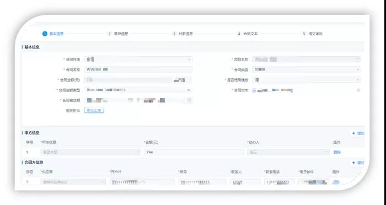Click the upload button beside 相关附件

pos(94,111)
